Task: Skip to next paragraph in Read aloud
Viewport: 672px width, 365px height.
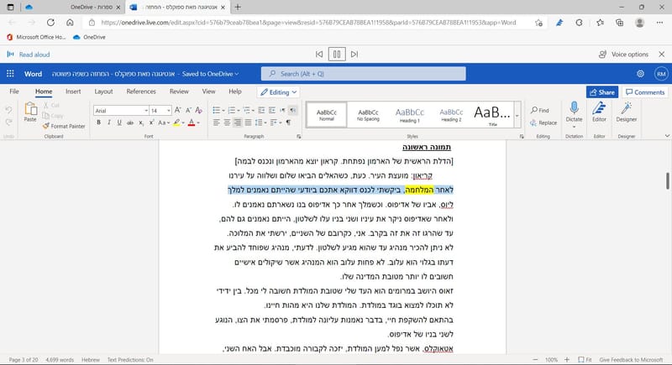Action: (354, 55)
